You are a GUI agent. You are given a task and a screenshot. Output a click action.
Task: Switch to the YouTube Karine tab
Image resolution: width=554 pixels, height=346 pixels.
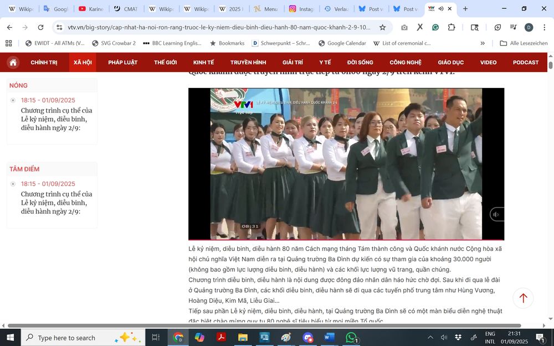click(x=91, y=9)
